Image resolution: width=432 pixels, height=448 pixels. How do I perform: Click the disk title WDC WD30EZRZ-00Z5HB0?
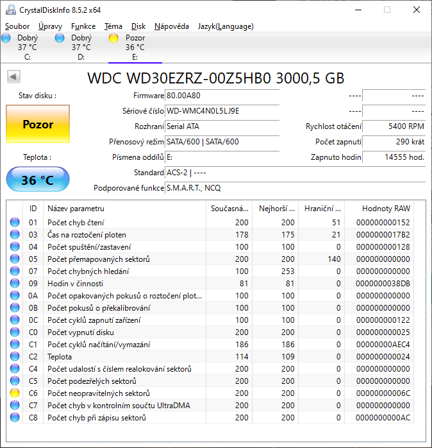[179, 78]
